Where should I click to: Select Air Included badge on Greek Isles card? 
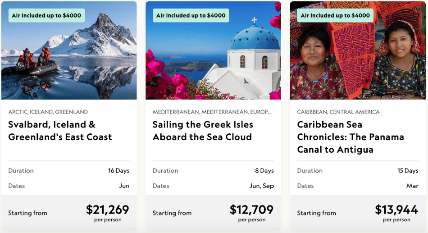coord(191,15)
